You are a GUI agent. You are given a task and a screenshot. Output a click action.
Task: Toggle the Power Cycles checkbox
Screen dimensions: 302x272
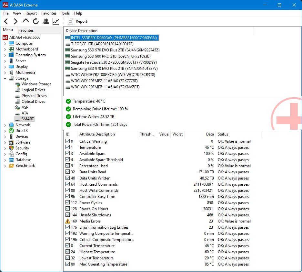point(67,203)
